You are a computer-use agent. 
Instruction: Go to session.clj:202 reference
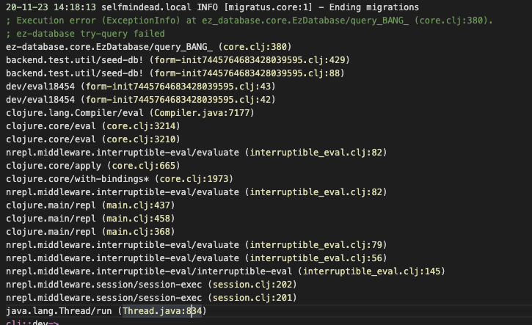coord(252,285)
